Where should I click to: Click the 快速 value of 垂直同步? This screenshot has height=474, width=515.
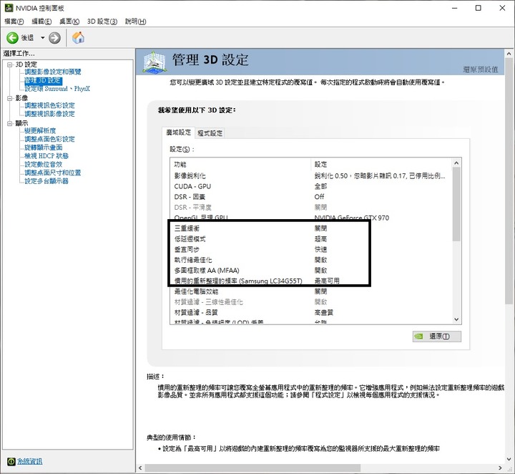click(320, 249)
